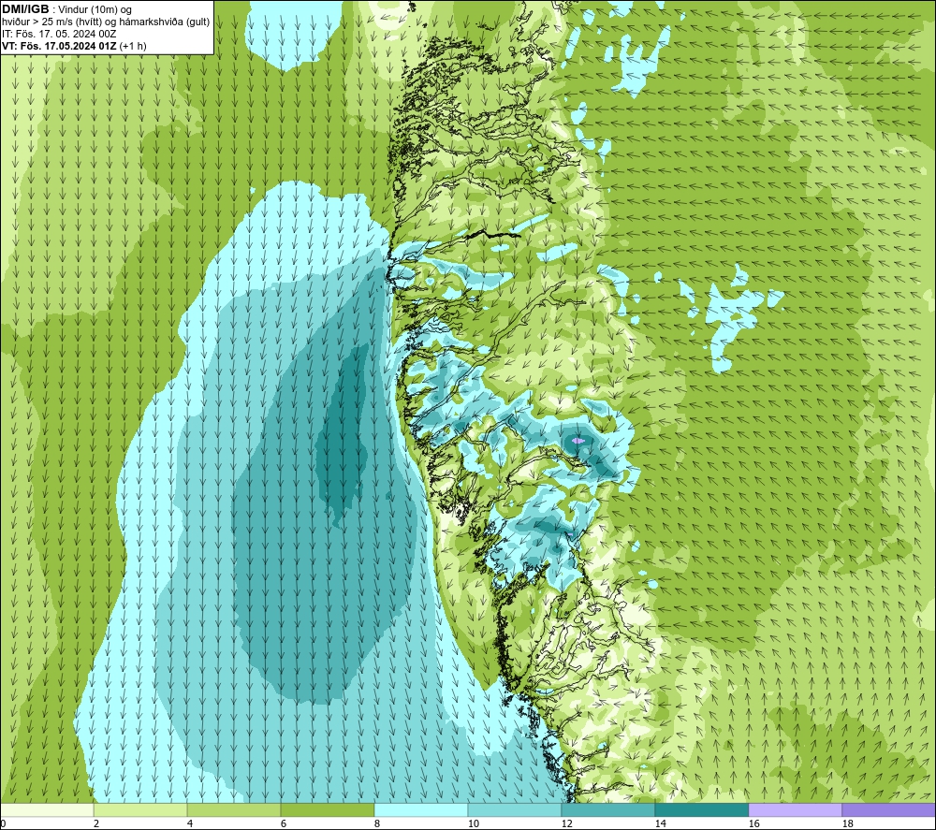Click the '18' legend scale label

[847, 824]
